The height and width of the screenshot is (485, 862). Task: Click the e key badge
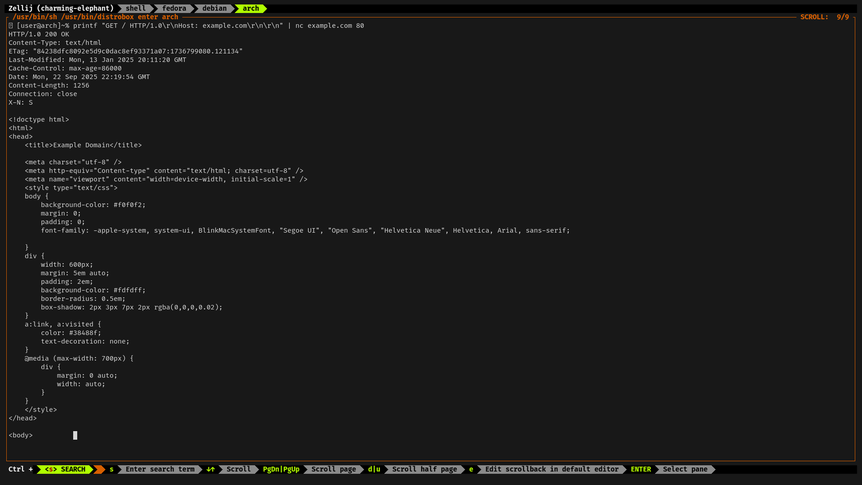tap(471, 469)
